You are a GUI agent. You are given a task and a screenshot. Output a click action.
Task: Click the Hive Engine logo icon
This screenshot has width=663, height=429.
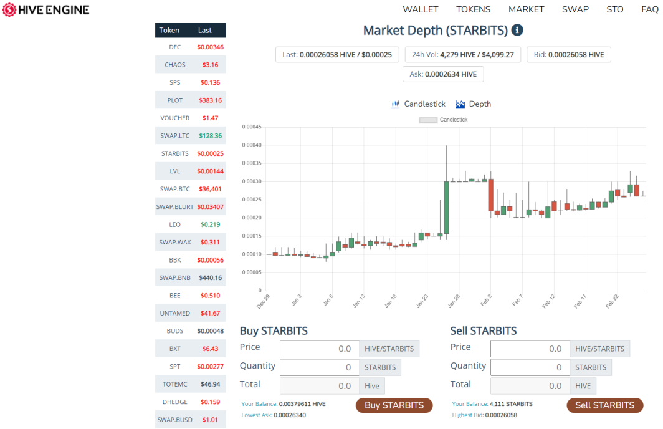pos(9,10)
